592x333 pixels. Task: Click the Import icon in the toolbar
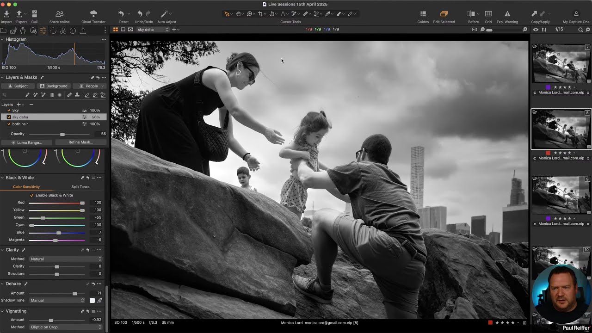(x=6, y=14)
